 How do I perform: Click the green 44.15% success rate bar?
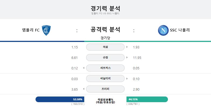coord(147,99)
